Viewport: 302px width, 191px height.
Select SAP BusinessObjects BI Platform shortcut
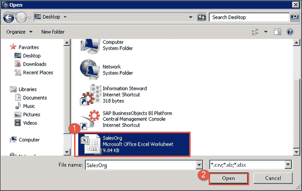pyautogui.click(x=126, y=119)
